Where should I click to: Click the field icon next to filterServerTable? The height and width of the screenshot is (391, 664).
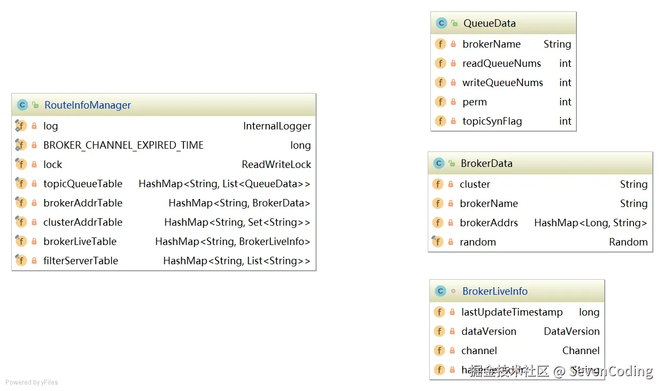tap(21, 260)
